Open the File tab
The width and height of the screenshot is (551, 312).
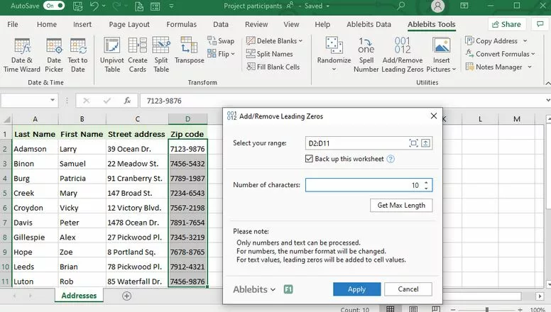(x=13, y=24)
